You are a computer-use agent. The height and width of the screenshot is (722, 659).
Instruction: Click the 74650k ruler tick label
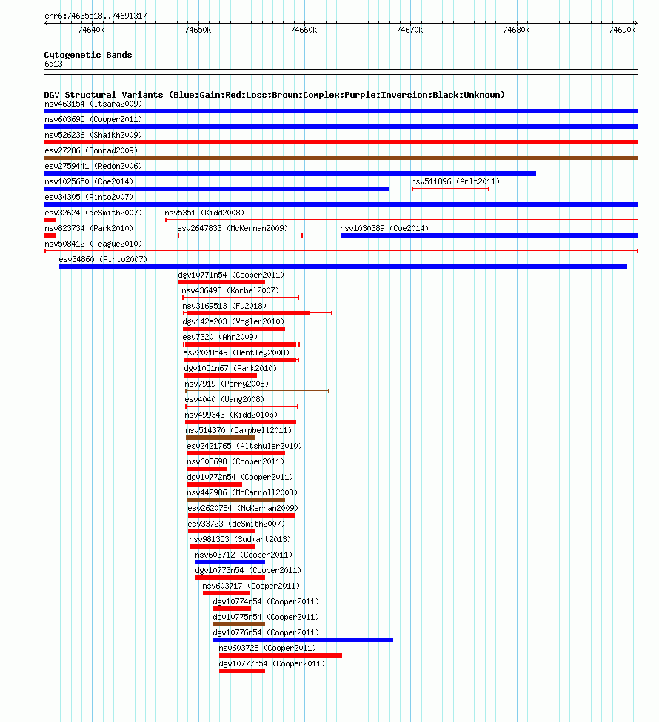click(x=198, y=30)
